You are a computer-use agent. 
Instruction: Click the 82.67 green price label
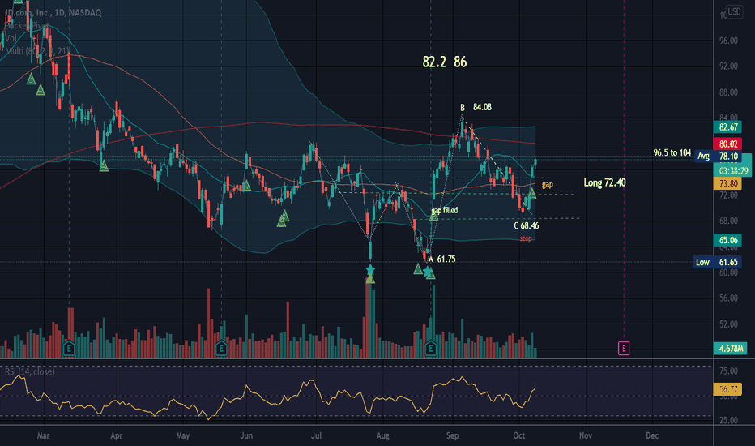click(727, 127)
